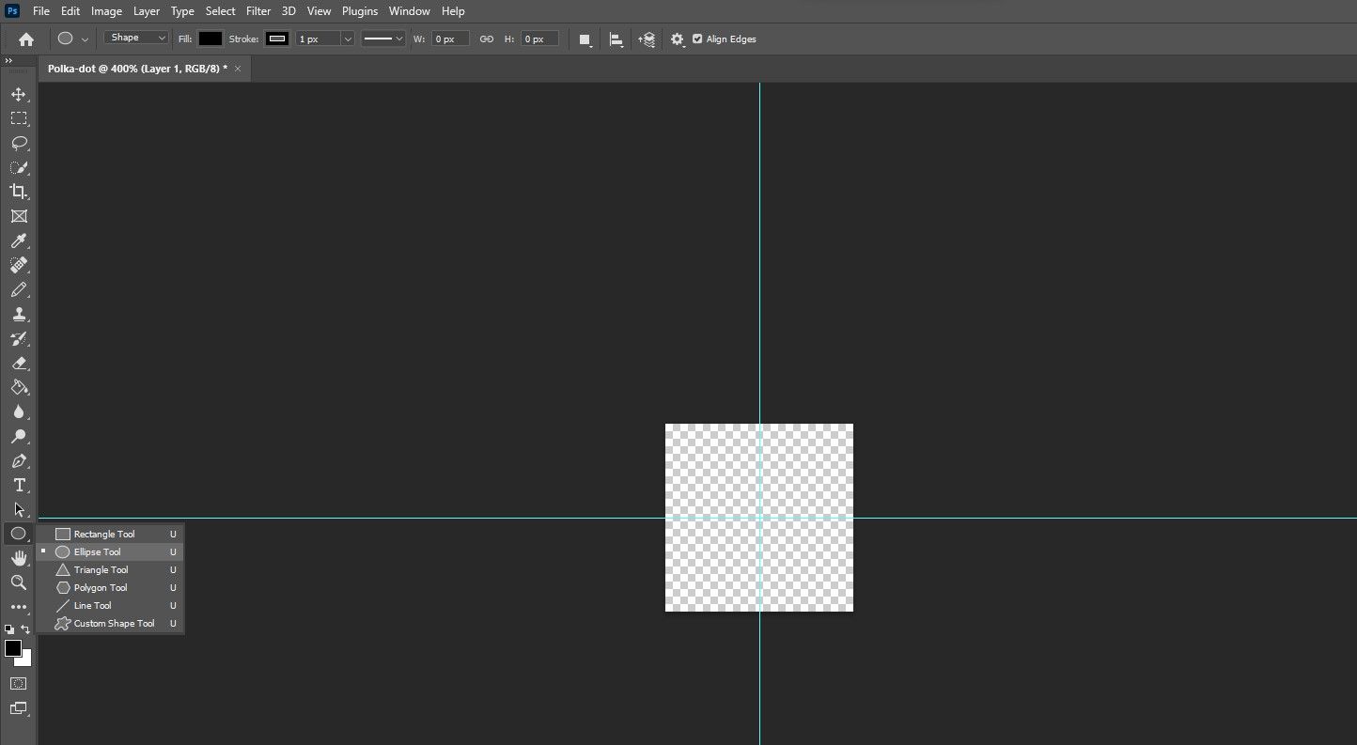Select the Move tool
The image size is (1357, 745).
[x=19, y=94]
